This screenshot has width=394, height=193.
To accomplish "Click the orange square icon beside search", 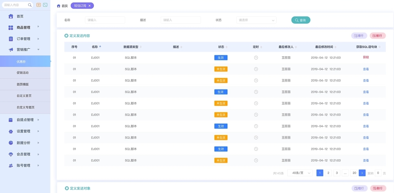I will (x=39, y=5).
